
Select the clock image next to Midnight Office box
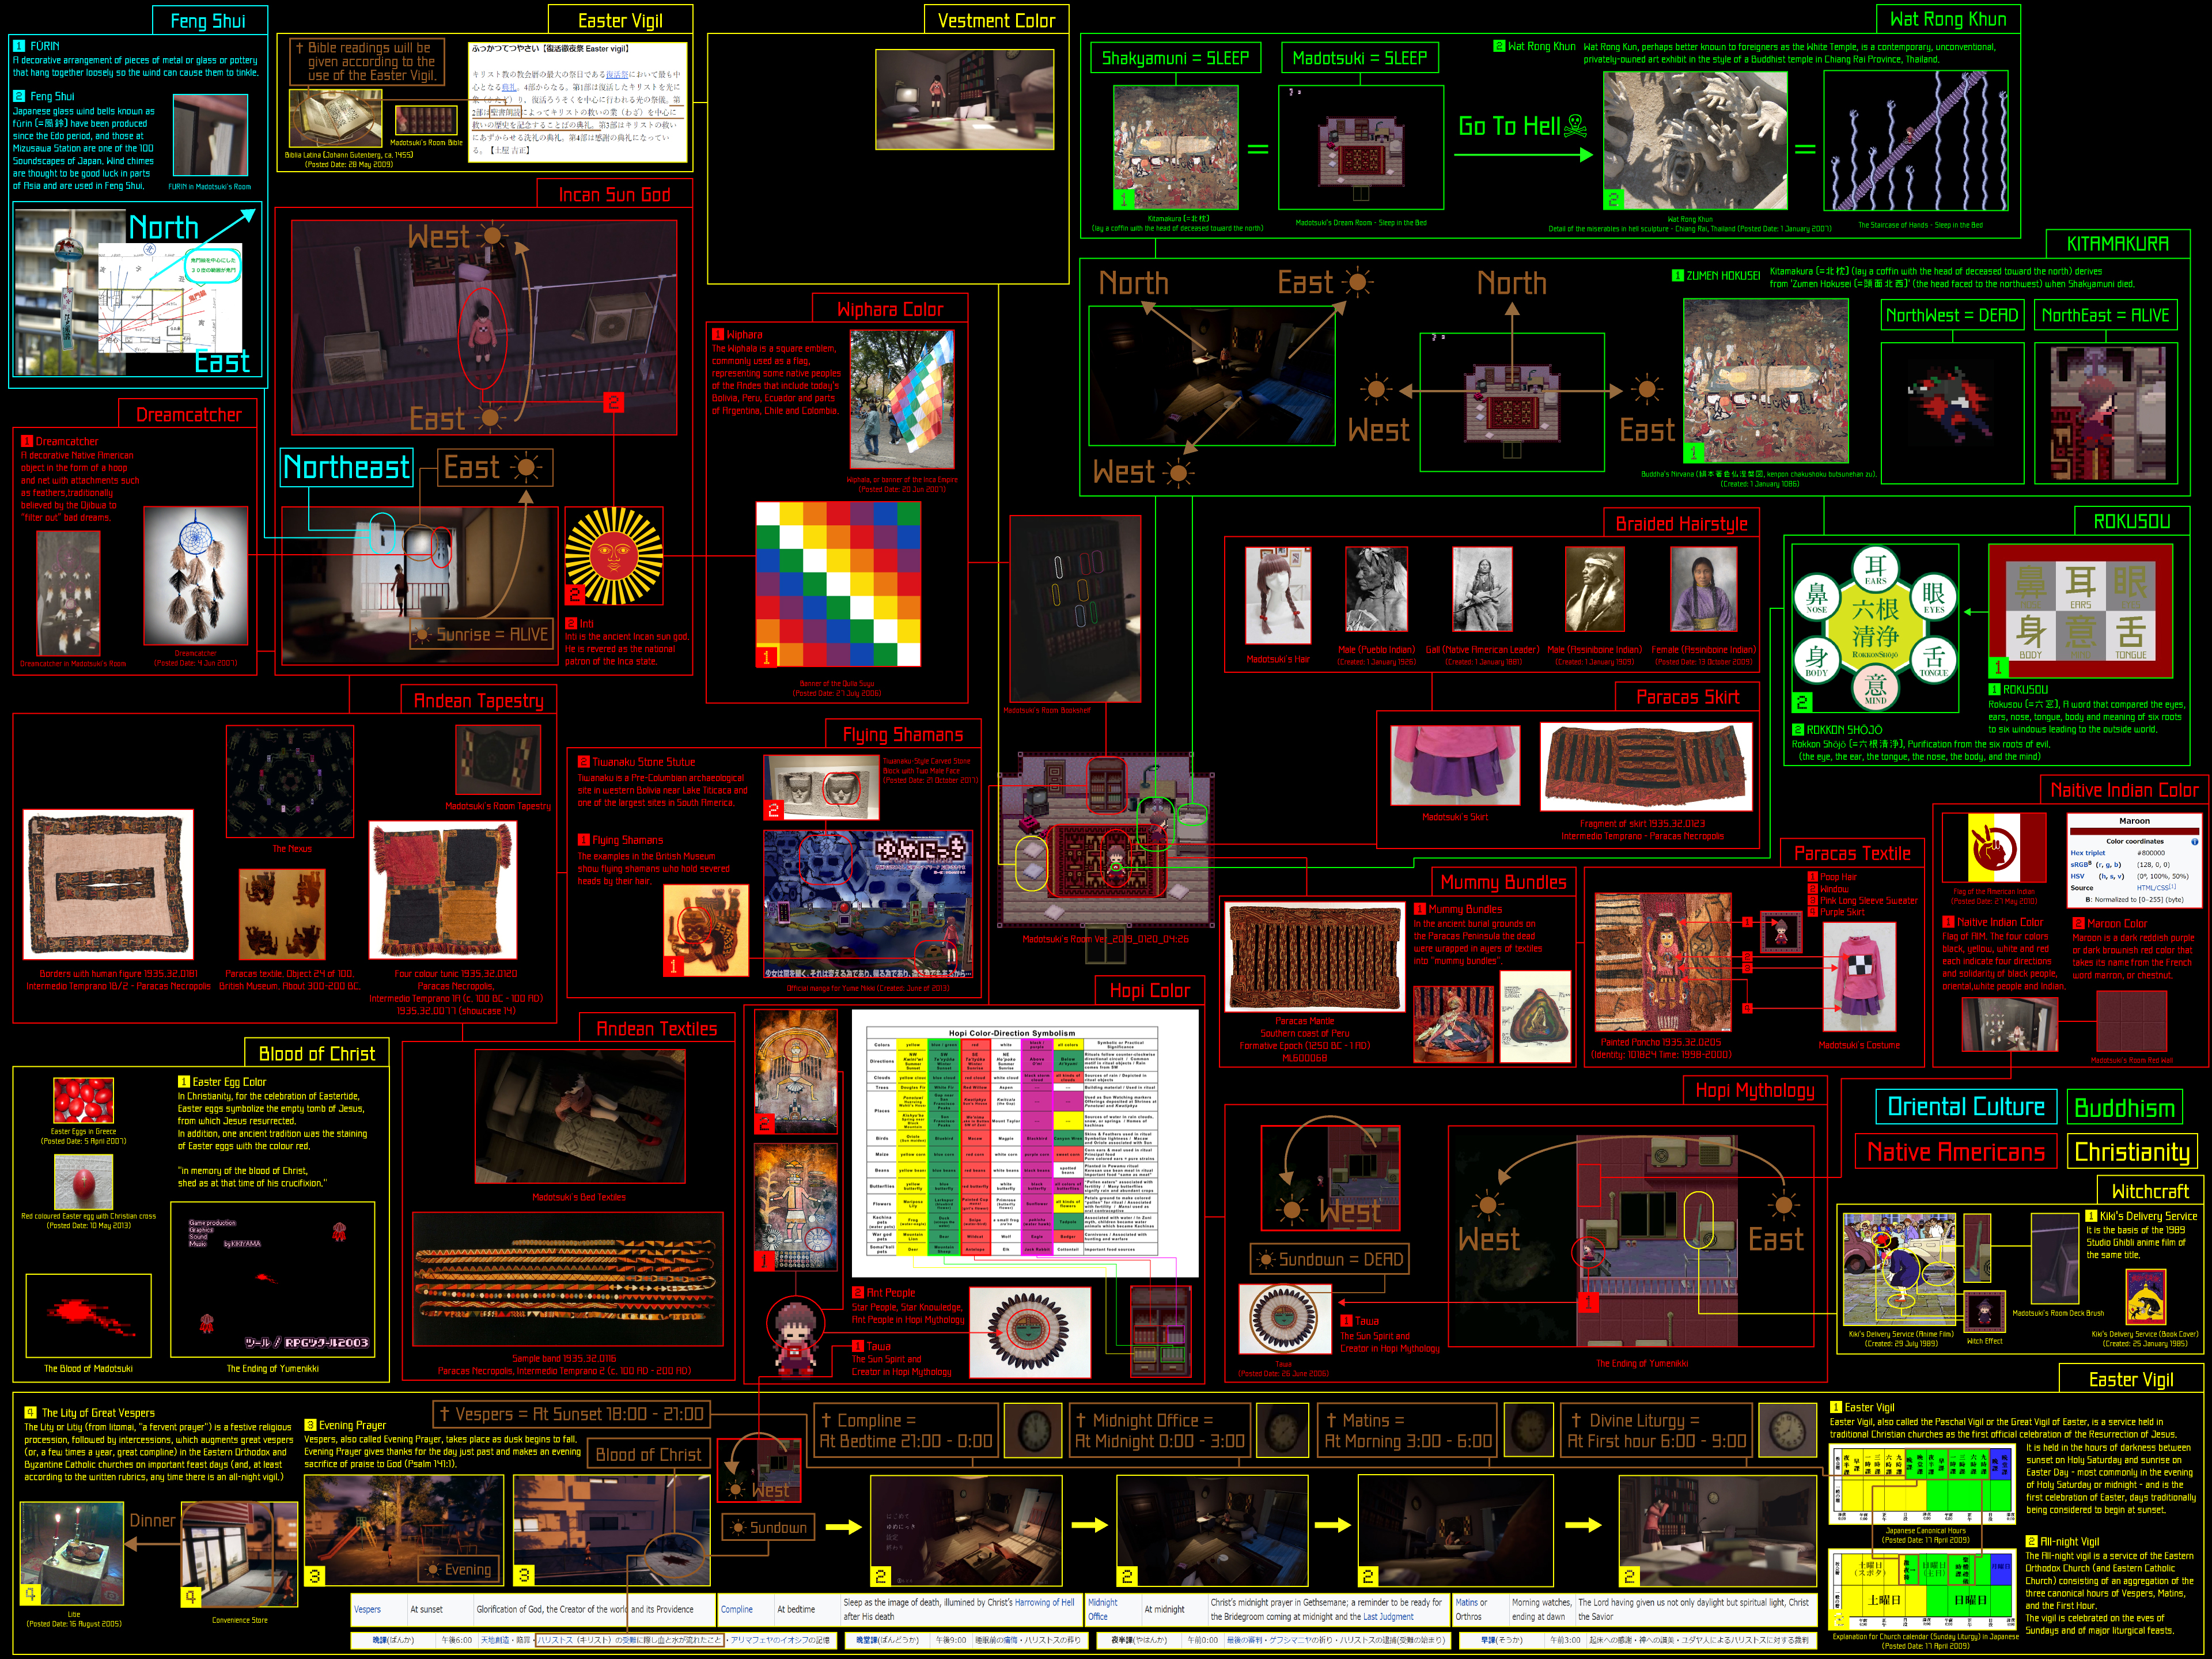pos(1283,1430)
